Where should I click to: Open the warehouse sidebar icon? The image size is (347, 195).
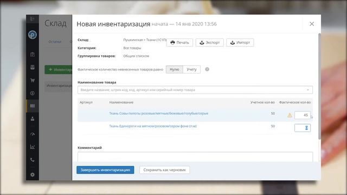click(x=33, y=106)
